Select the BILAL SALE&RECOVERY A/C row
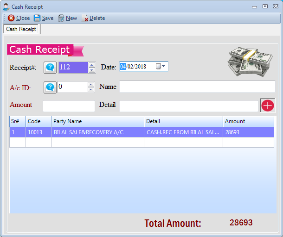The height and width of the screenshot is (237, 283). 97,132
